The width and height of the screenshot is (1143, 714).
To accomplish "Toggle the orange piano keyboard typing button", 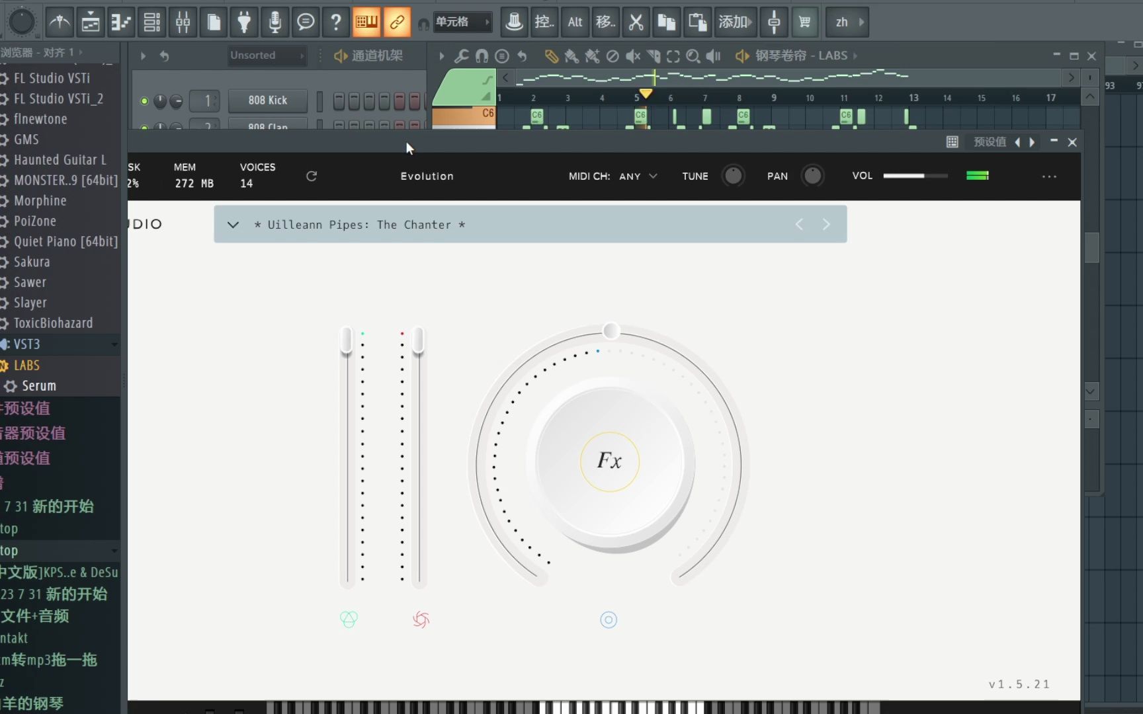I will 366,22.
